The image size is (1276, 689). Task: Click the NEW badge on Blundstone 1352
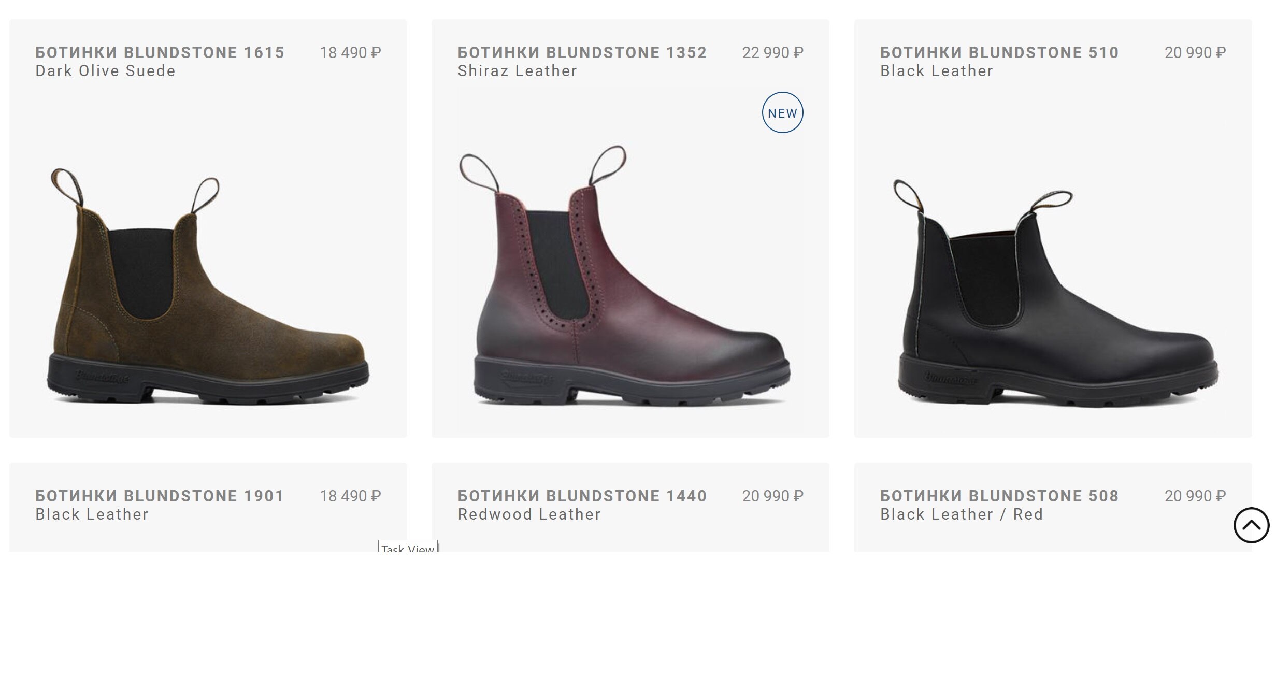coord(782,113)
